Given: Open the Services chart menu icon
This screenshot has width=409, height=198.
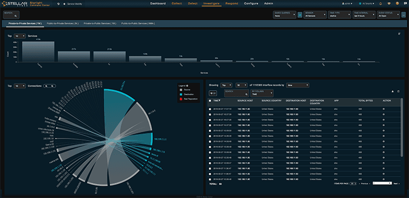Looking at the screenshot, I should (399, 34).
